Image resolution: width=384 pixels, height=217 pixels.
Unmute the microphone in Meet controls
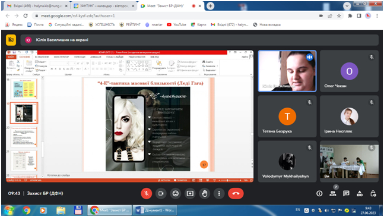146,193
